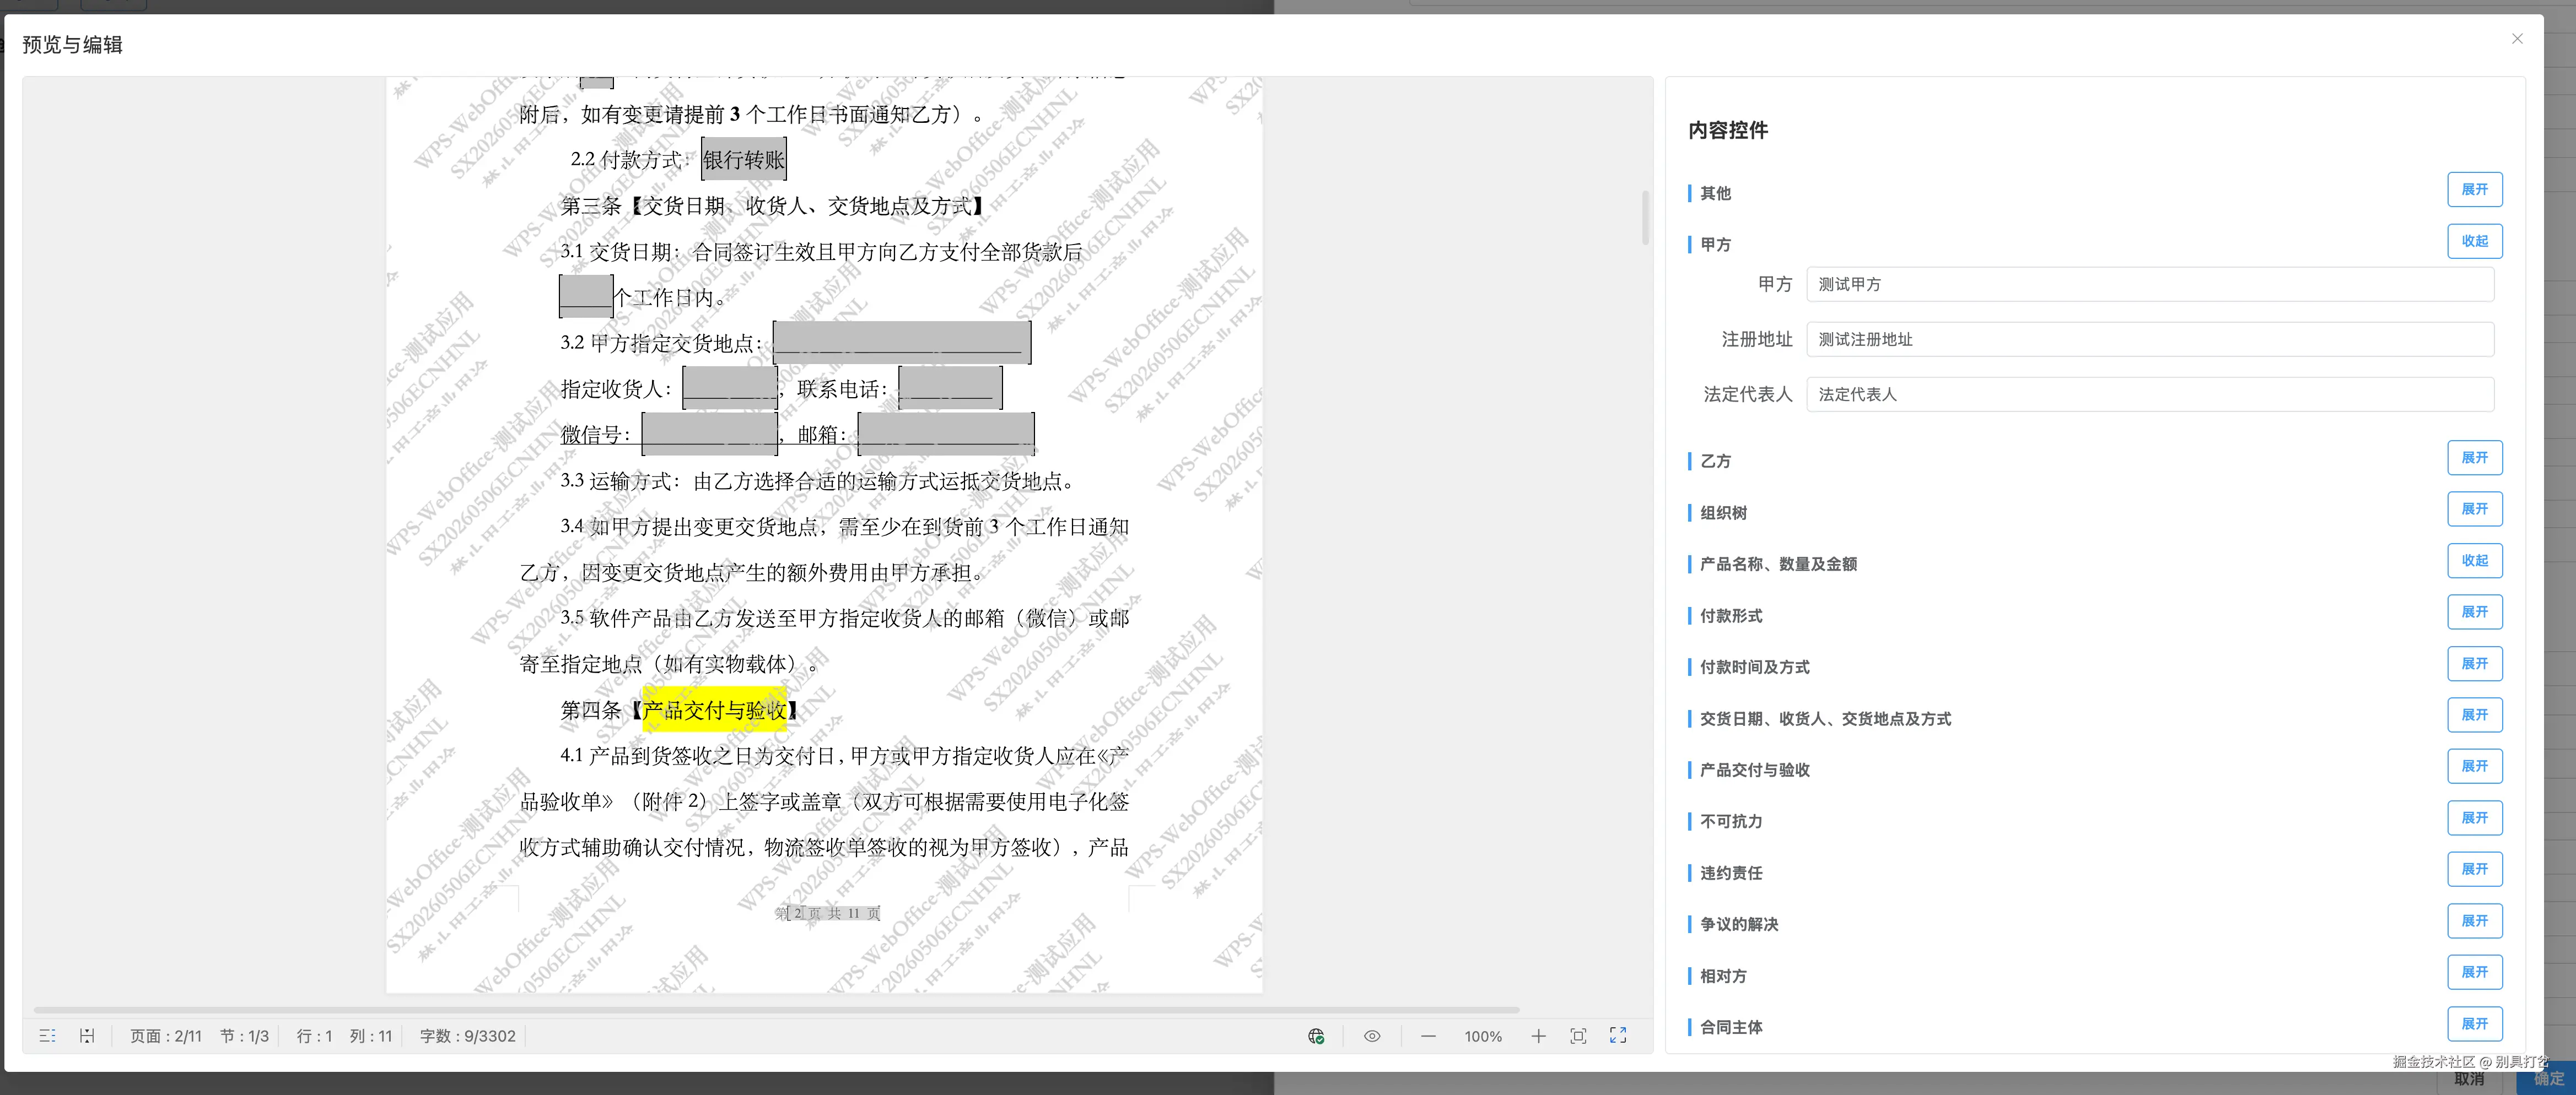The image size is (2576, 1095).
Task: Click the 取消 button behind the dialog
Action: [x=2469, y=1080]
